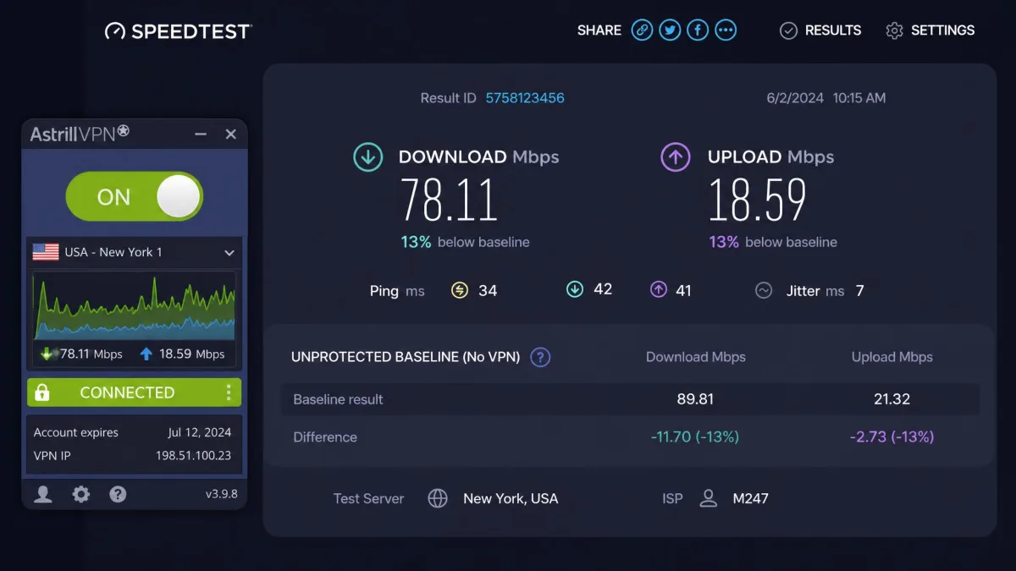Open the RESULTS page
The height and width of the screenshot is (571, 1016).
[833, 30]
